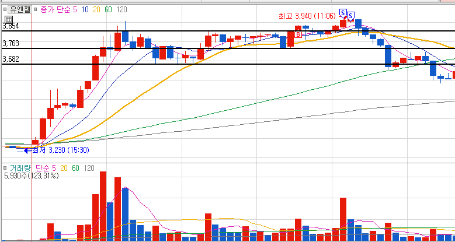Click the 3,682 price line label
The image size is (455, 242).
(11, 59)
